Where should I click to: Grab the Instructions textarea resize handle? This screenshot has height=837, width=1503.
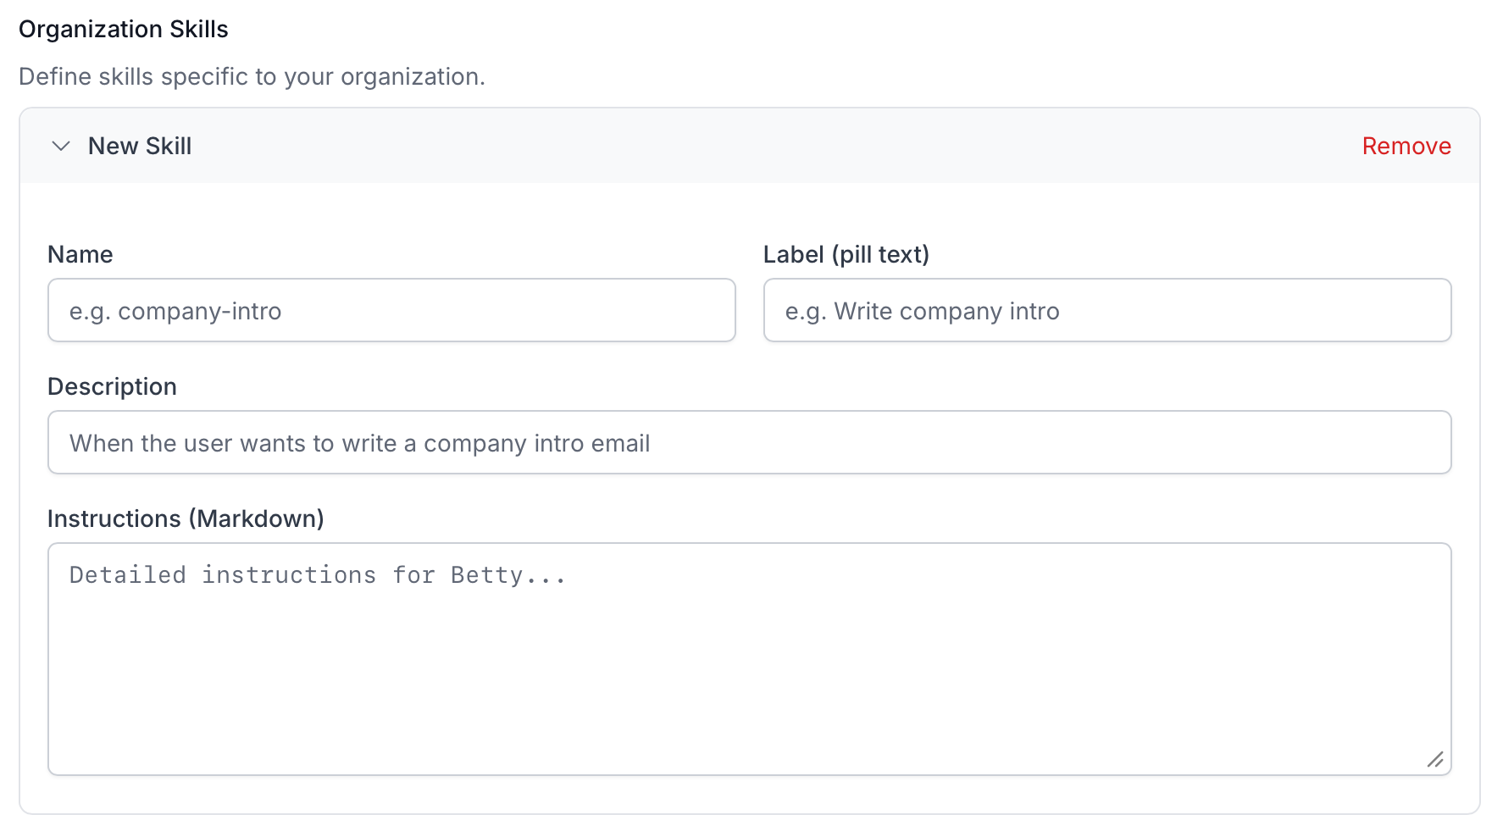coord(1435,759)
